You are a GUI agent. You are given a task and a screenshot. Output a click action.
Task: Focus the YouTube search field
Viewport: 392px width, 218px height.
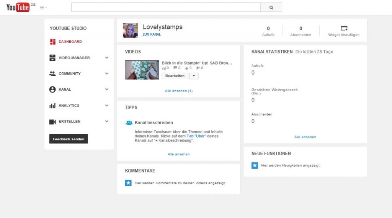coord(166,7)
